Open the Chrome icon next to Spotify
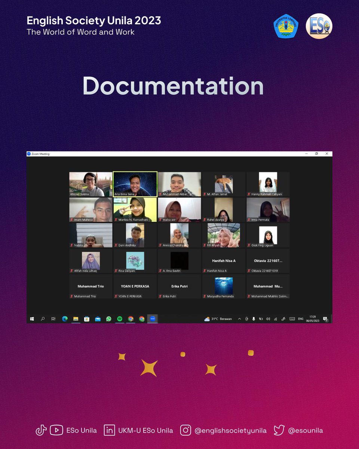The width and height of the screenshot is (359, 449). tap(131, 319)
